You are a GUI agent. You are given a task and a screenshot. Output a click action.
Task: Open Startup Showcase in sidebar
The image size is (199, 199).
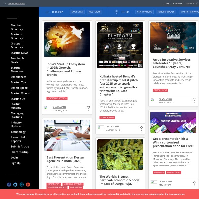[x=17, y=70]
